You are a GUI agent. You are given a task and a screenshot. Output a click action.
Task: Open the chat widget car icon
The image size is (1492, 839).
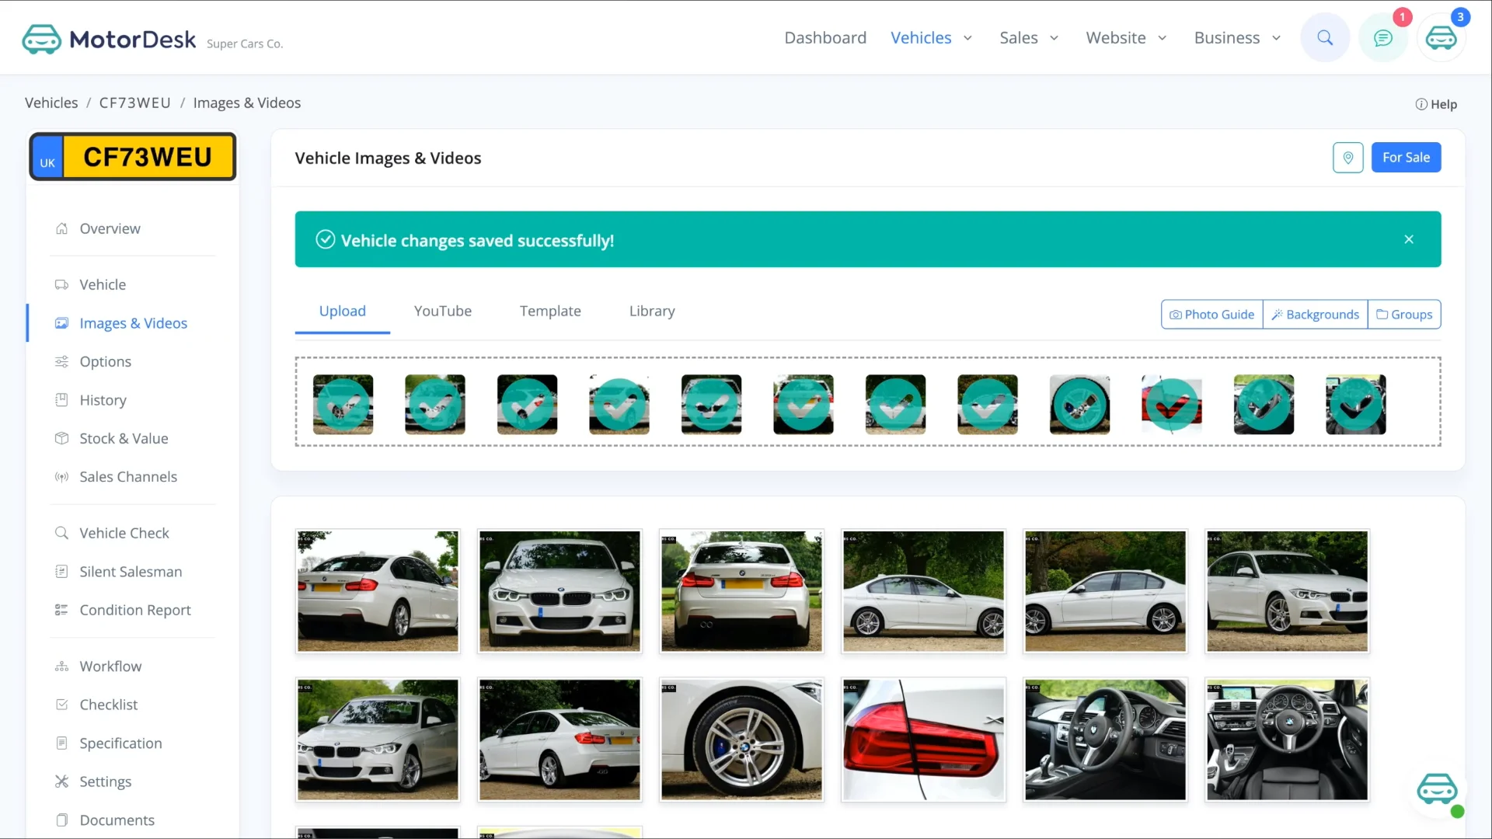(x=1437, y=789)
